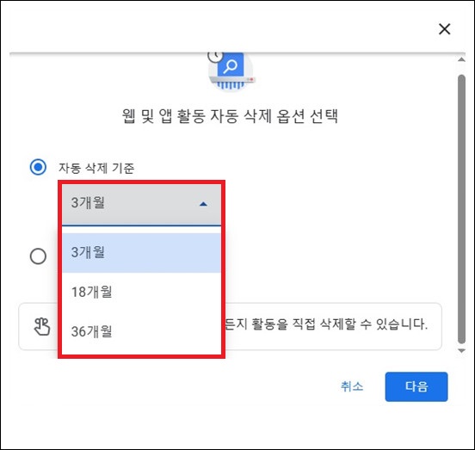Click the 취소 cancel link
475x450 pixels.
pyautogui.click(x=352, y=386)
